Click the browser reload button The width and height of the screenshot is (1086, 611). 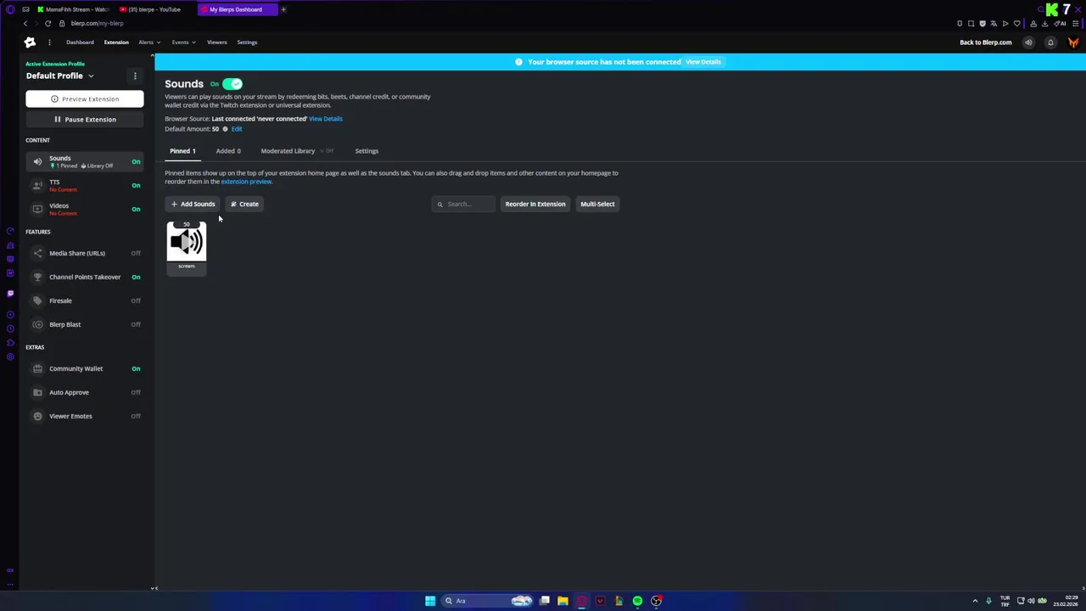[48, 24]
